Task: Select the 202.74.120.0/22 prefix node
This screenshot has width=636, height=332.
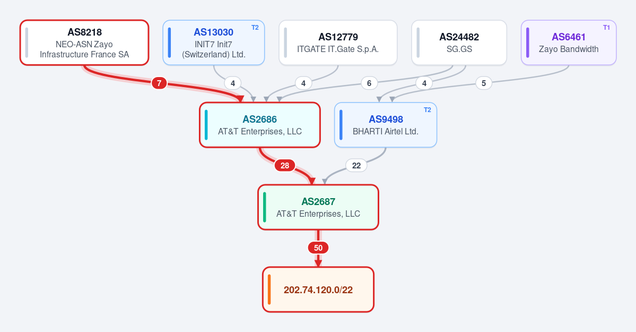Action: [318, 290]
